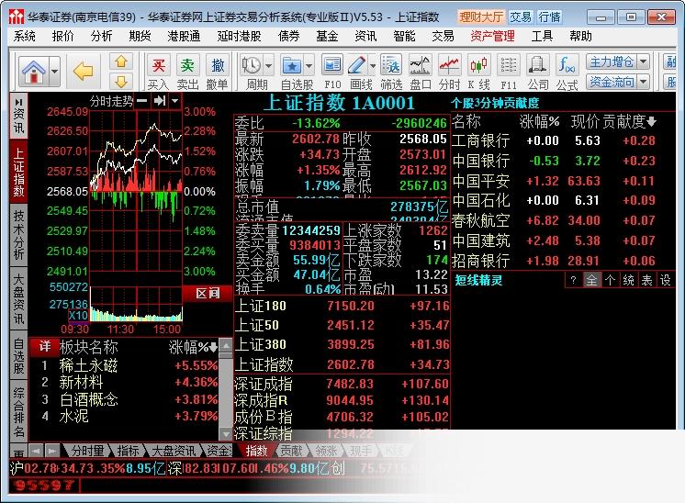
Task: Toggle the 统 filter in 短线精灵
Action: coord(628,280)
